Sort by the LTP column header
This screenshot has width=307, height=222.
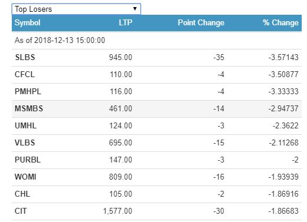(x=126, y=23)
